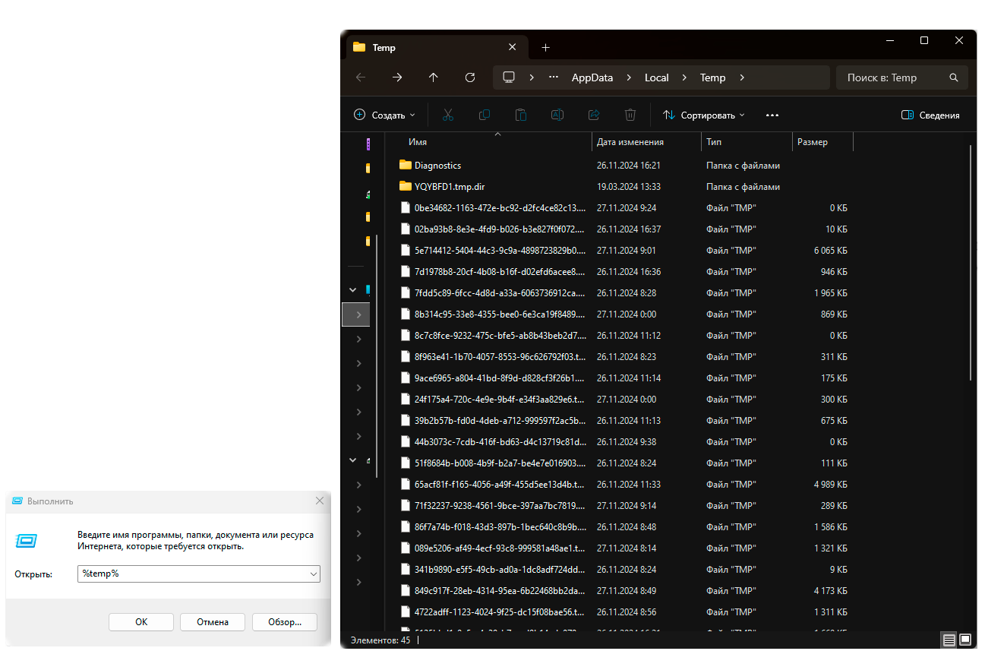The image size is (985, 651).
Task: Switch to details list view icon
Action: point(949,640)
